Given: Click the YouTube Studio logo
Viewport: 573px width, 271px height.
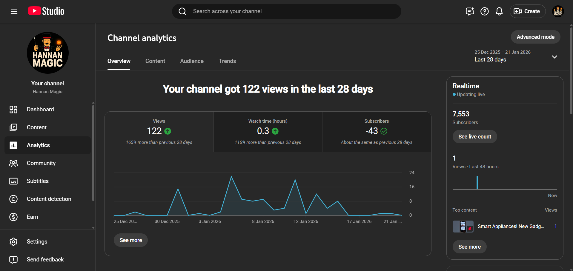Looking at the screenshot, I should [46, 11].
